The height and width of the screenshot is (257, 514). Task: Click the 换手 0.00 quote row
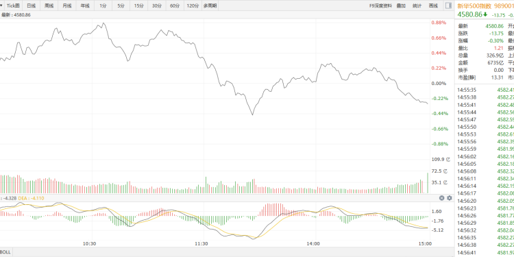click(481, 70)
